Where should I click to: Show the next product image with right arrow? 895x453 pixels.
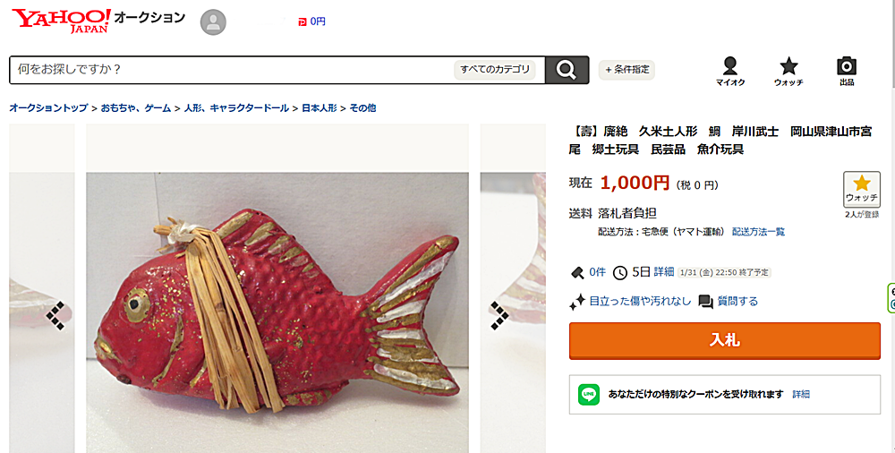(499, 315)
